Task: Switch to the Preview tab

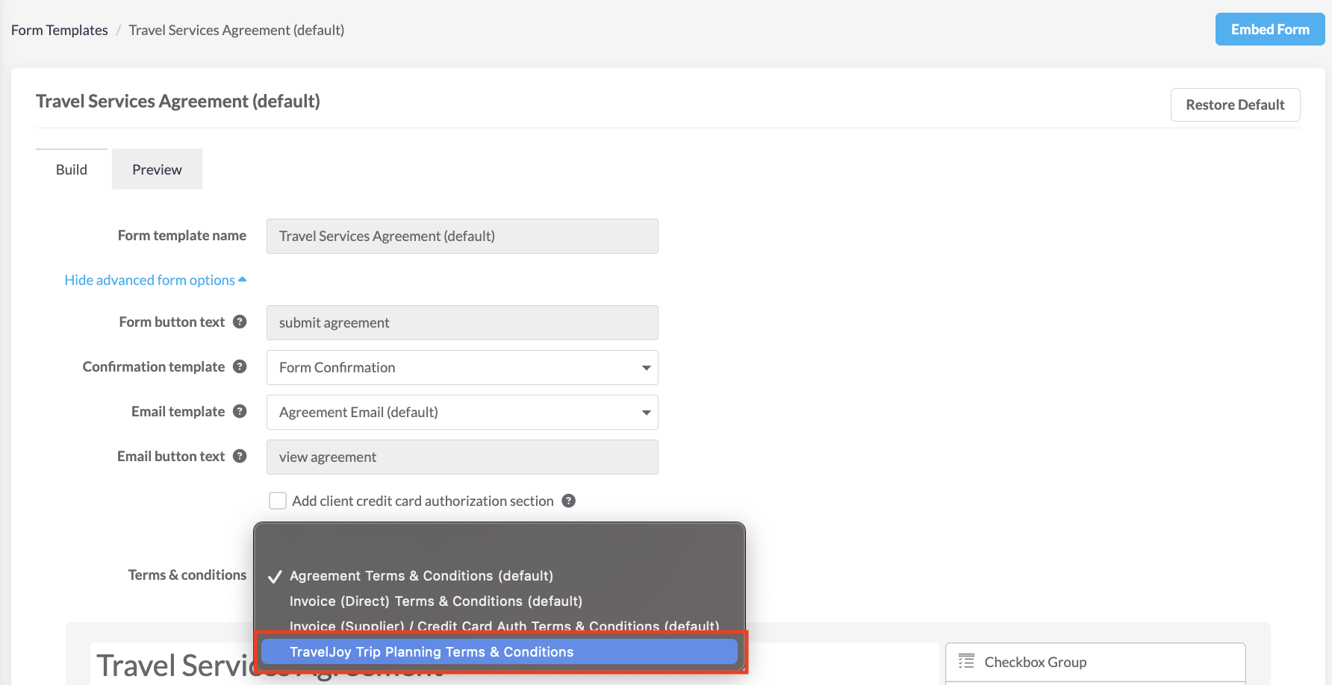Action: [x=157, y=169]
